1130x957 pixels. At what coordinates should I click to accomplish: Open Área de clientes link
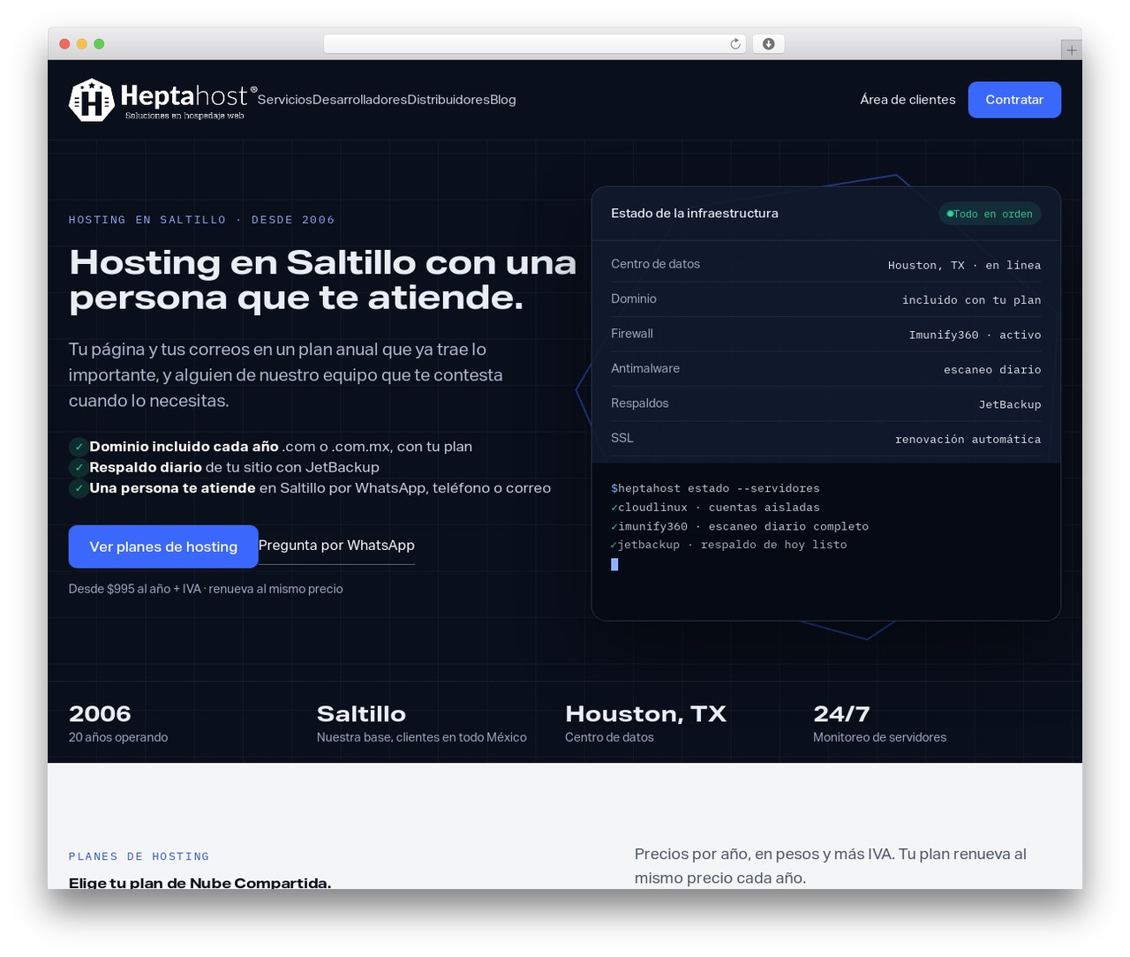tap(908, 100)
